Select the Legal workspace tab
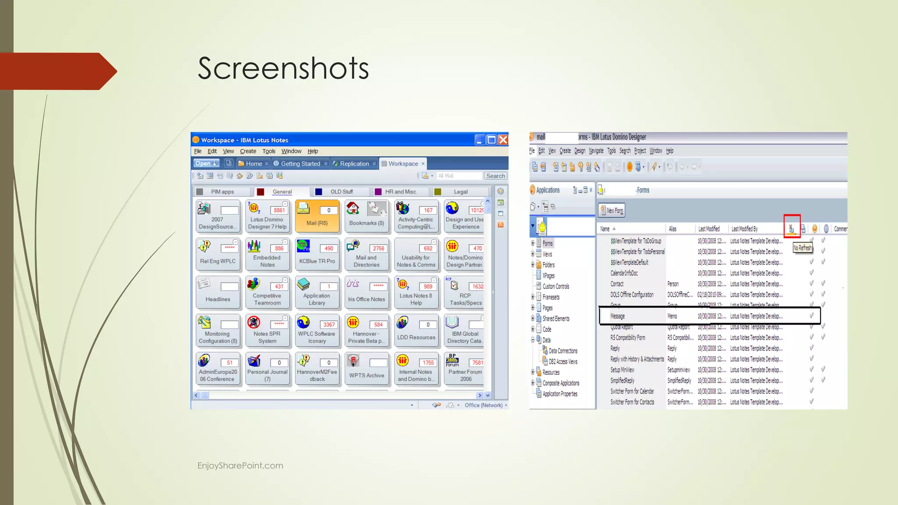 pos(460,192)
